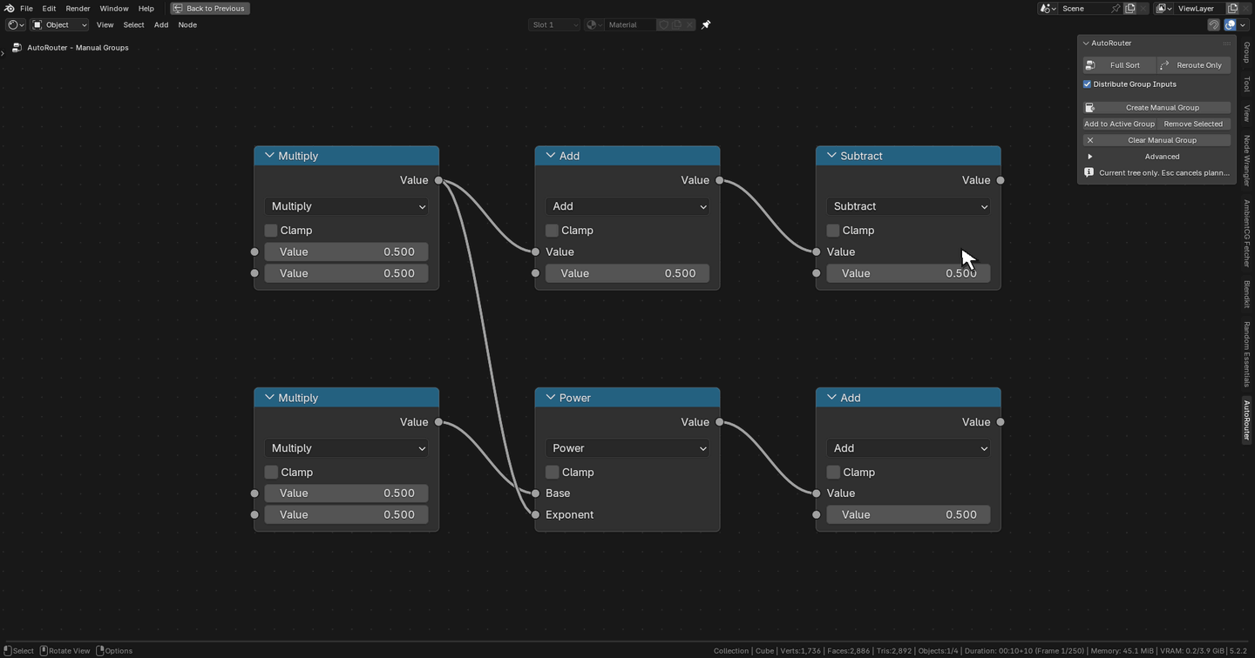Switch to the Node Wrangler sidebar tab
Image resolution: width=1255 pixels, height=658 pixels.
click(1247, 160)
